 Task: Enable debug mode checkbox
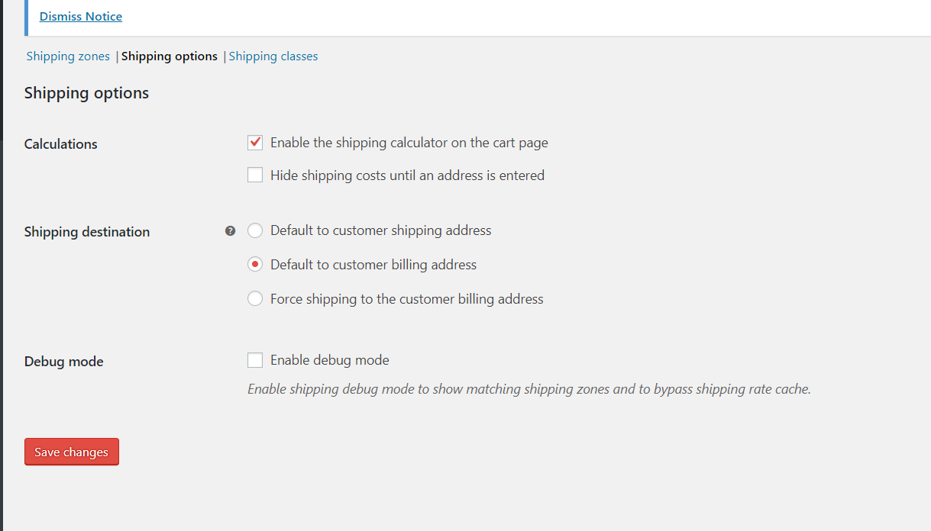[255, 360]
